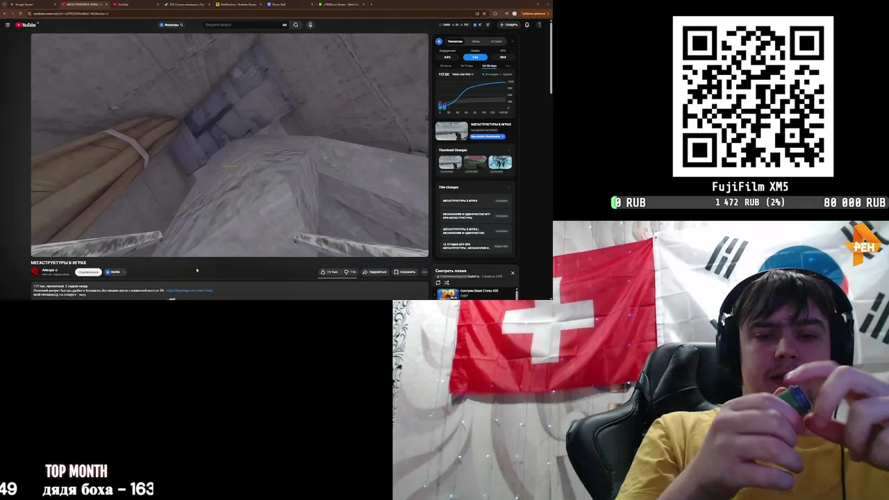Click the keyboard icon in search box
The height and width of the screenshot is (500, 889).
pyautogui.click(x=285, y=25)
